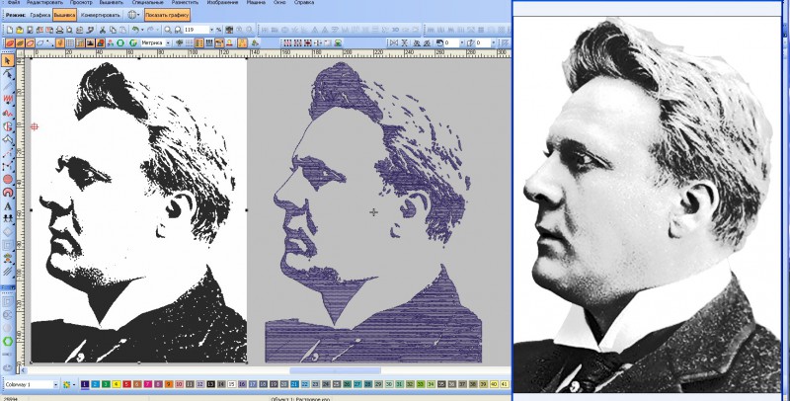Select thread color 4 yellow
The height and width of the screenshot is (401, 790).
tap(117, 384)
